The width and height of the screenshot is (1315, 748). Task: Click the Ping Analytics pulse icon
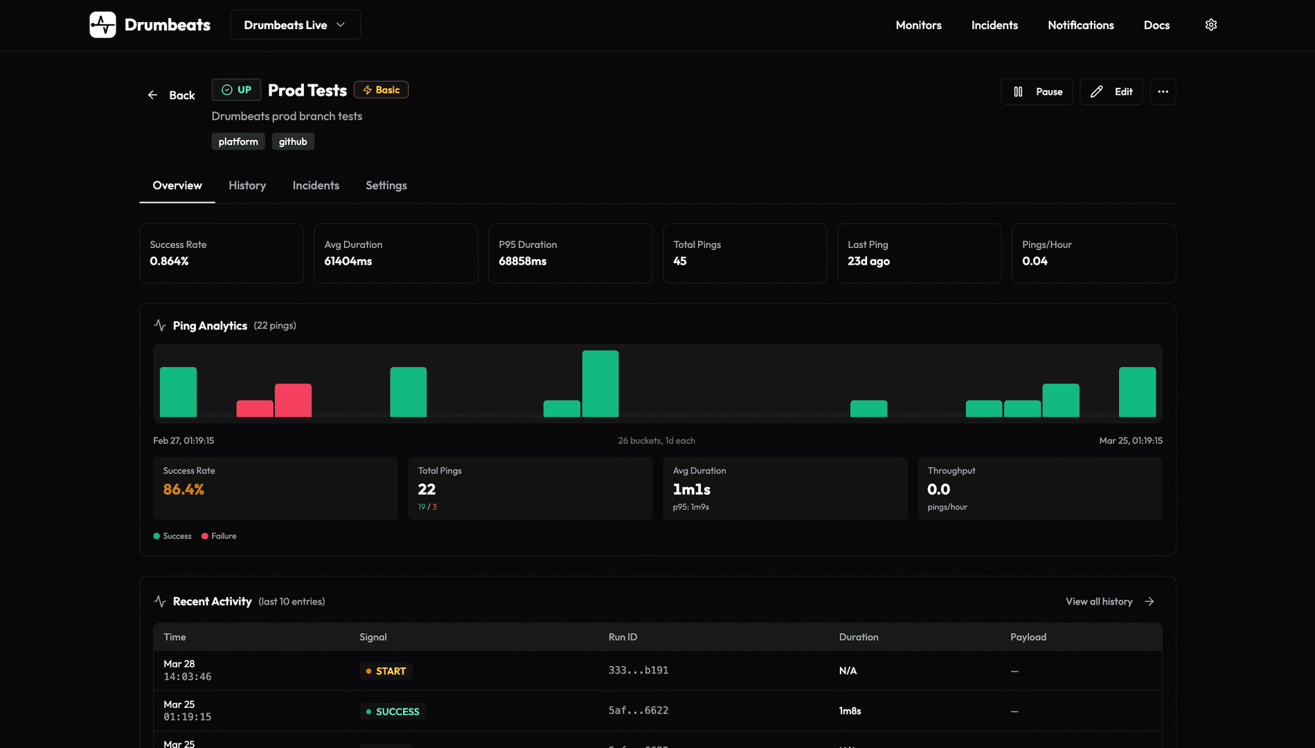pos(160,326)
